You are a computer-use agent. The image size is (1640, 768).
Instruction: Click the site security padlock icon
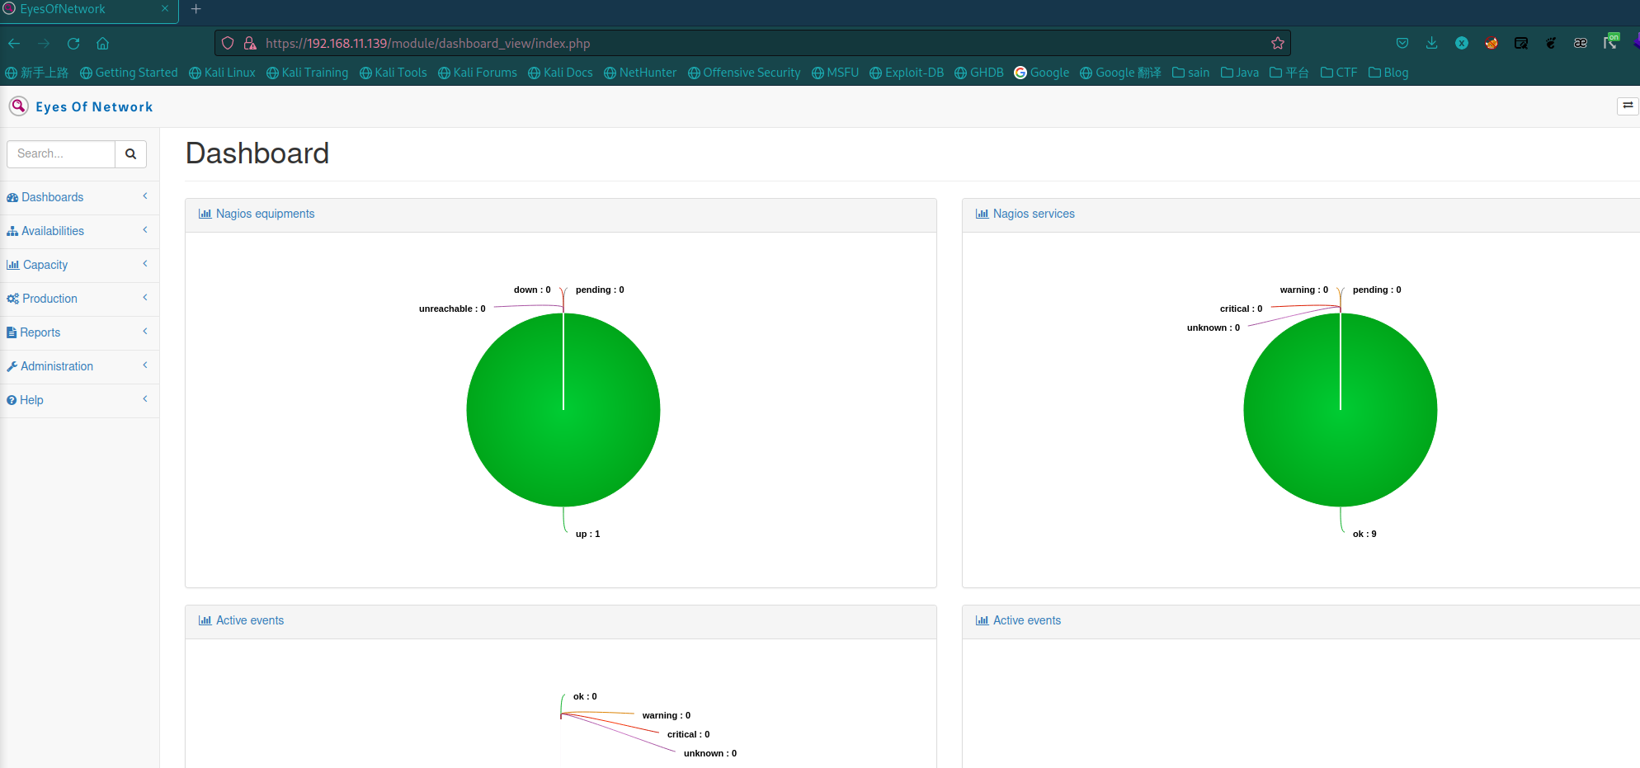click(250, 43)
